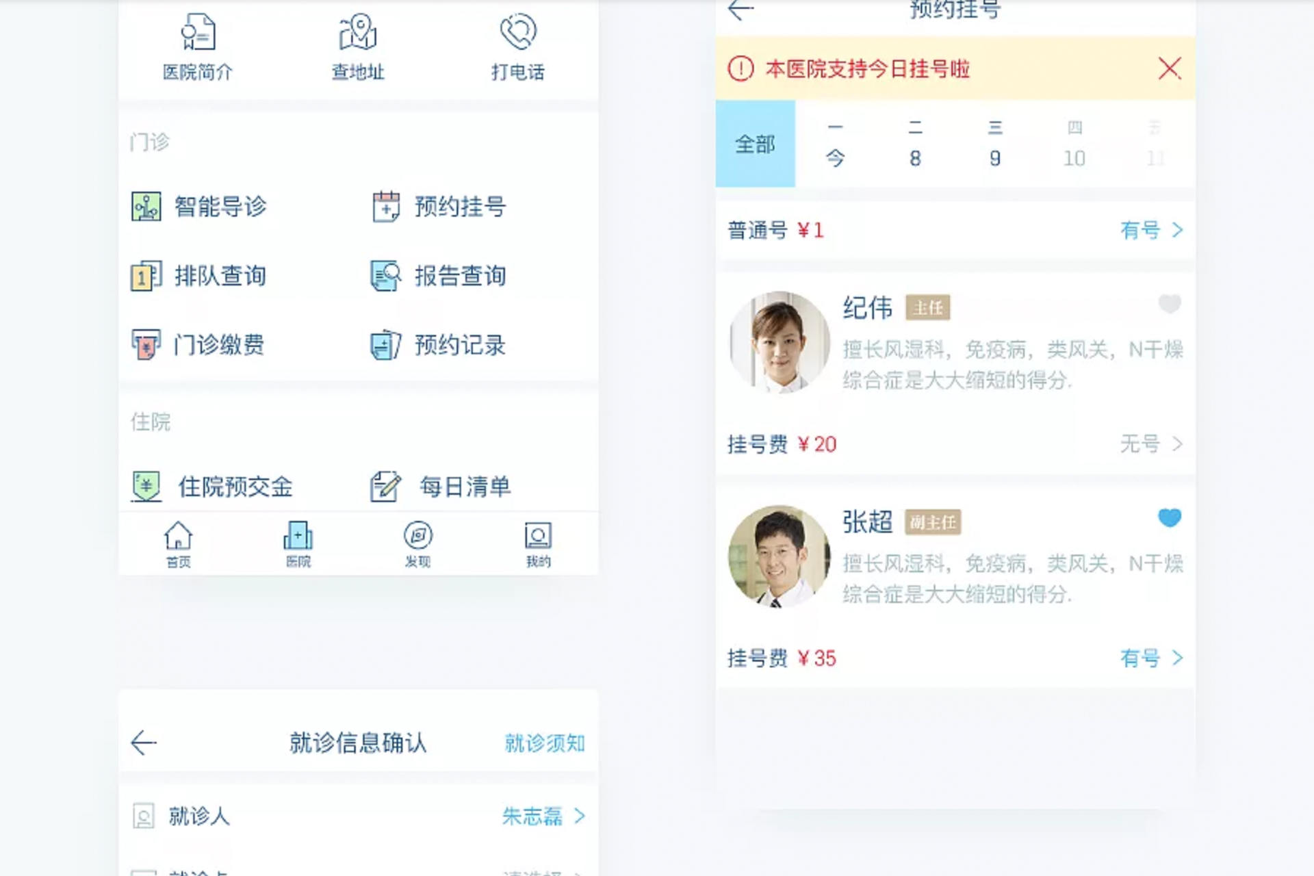Favorite doctor 纪伟 with heart icon

1170,303
